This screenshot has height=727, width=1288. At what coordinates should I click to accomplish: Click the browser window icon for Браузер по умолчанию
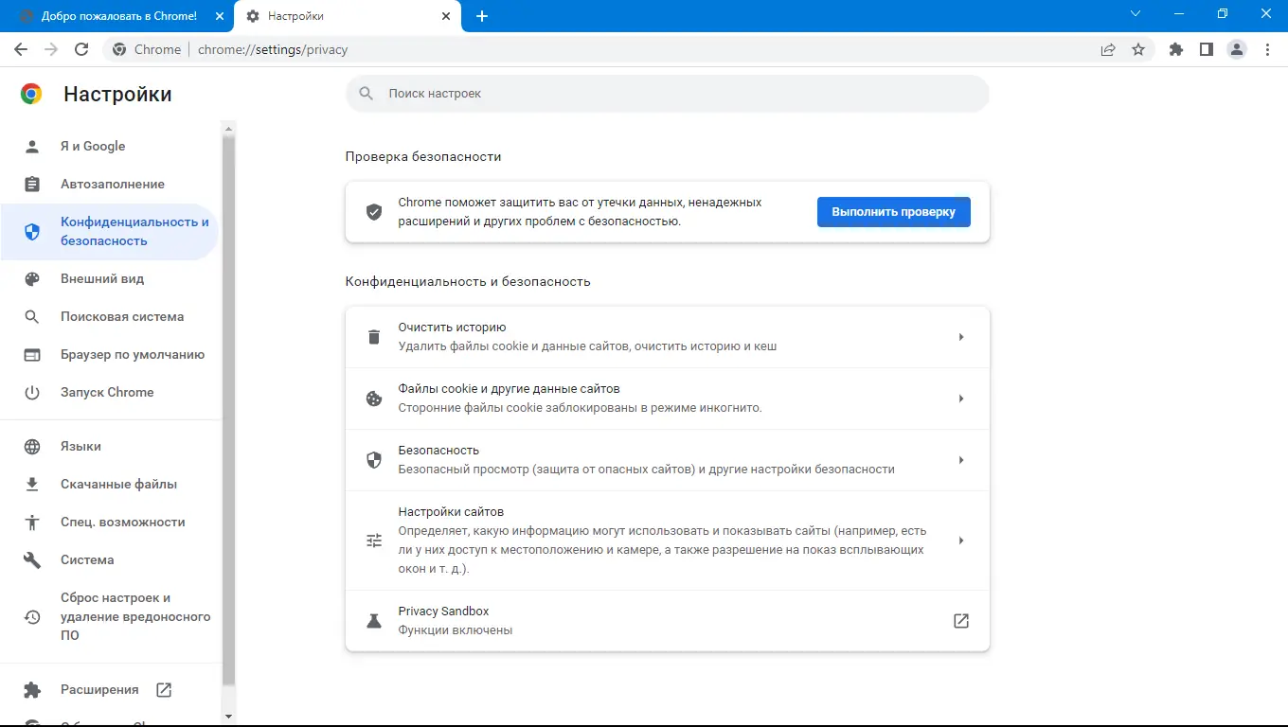point(32,354)
